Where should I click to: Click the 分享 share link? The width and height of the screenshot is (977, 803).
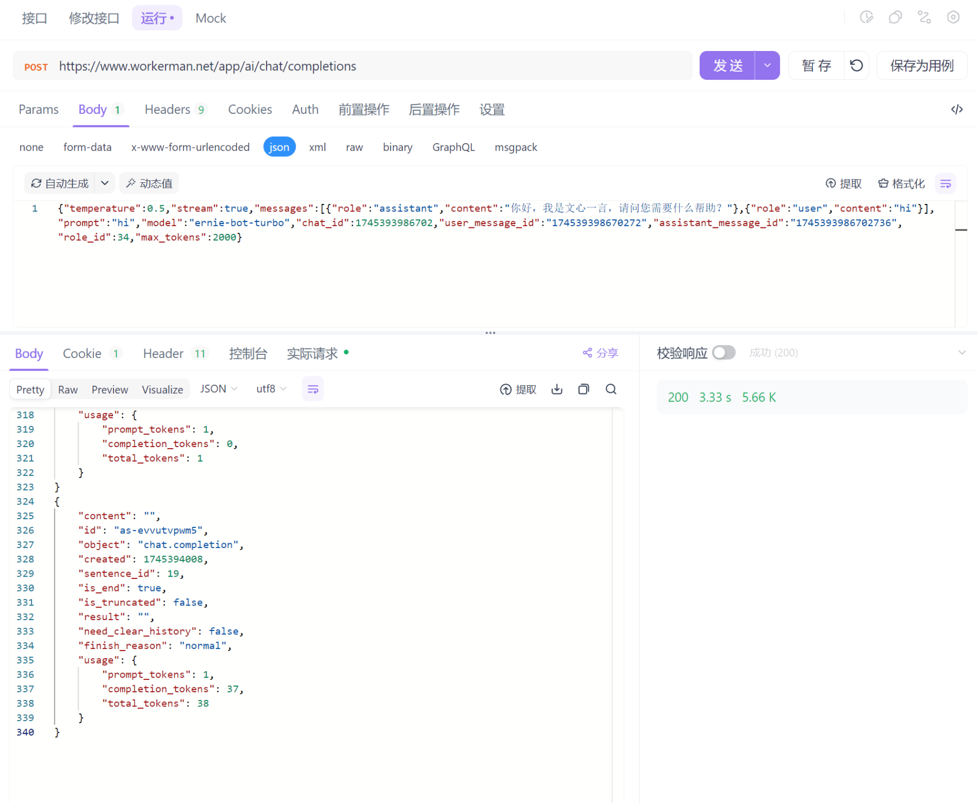600,353
